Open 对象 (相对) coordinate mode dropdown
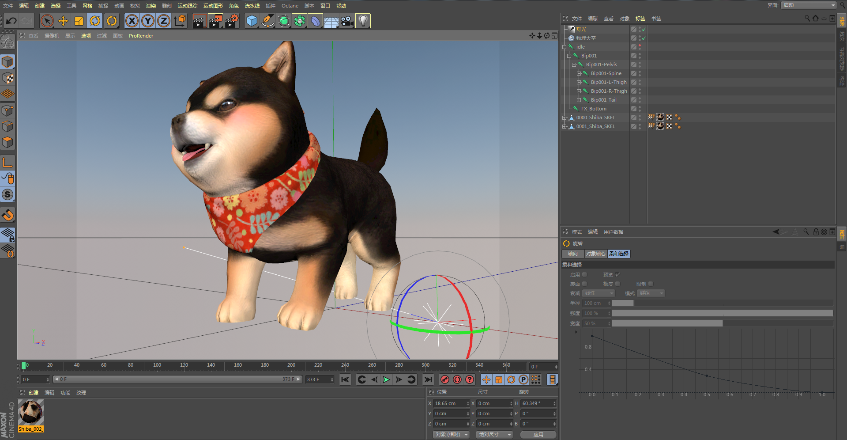847x440 pixels. point(451,435)
